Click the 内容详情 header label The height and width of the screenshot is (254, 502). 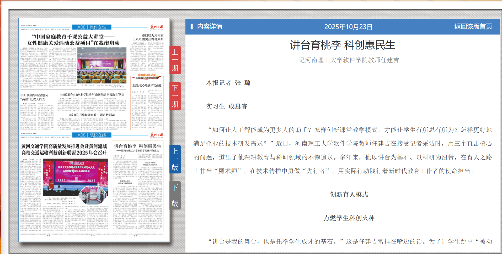click(210, 26)
